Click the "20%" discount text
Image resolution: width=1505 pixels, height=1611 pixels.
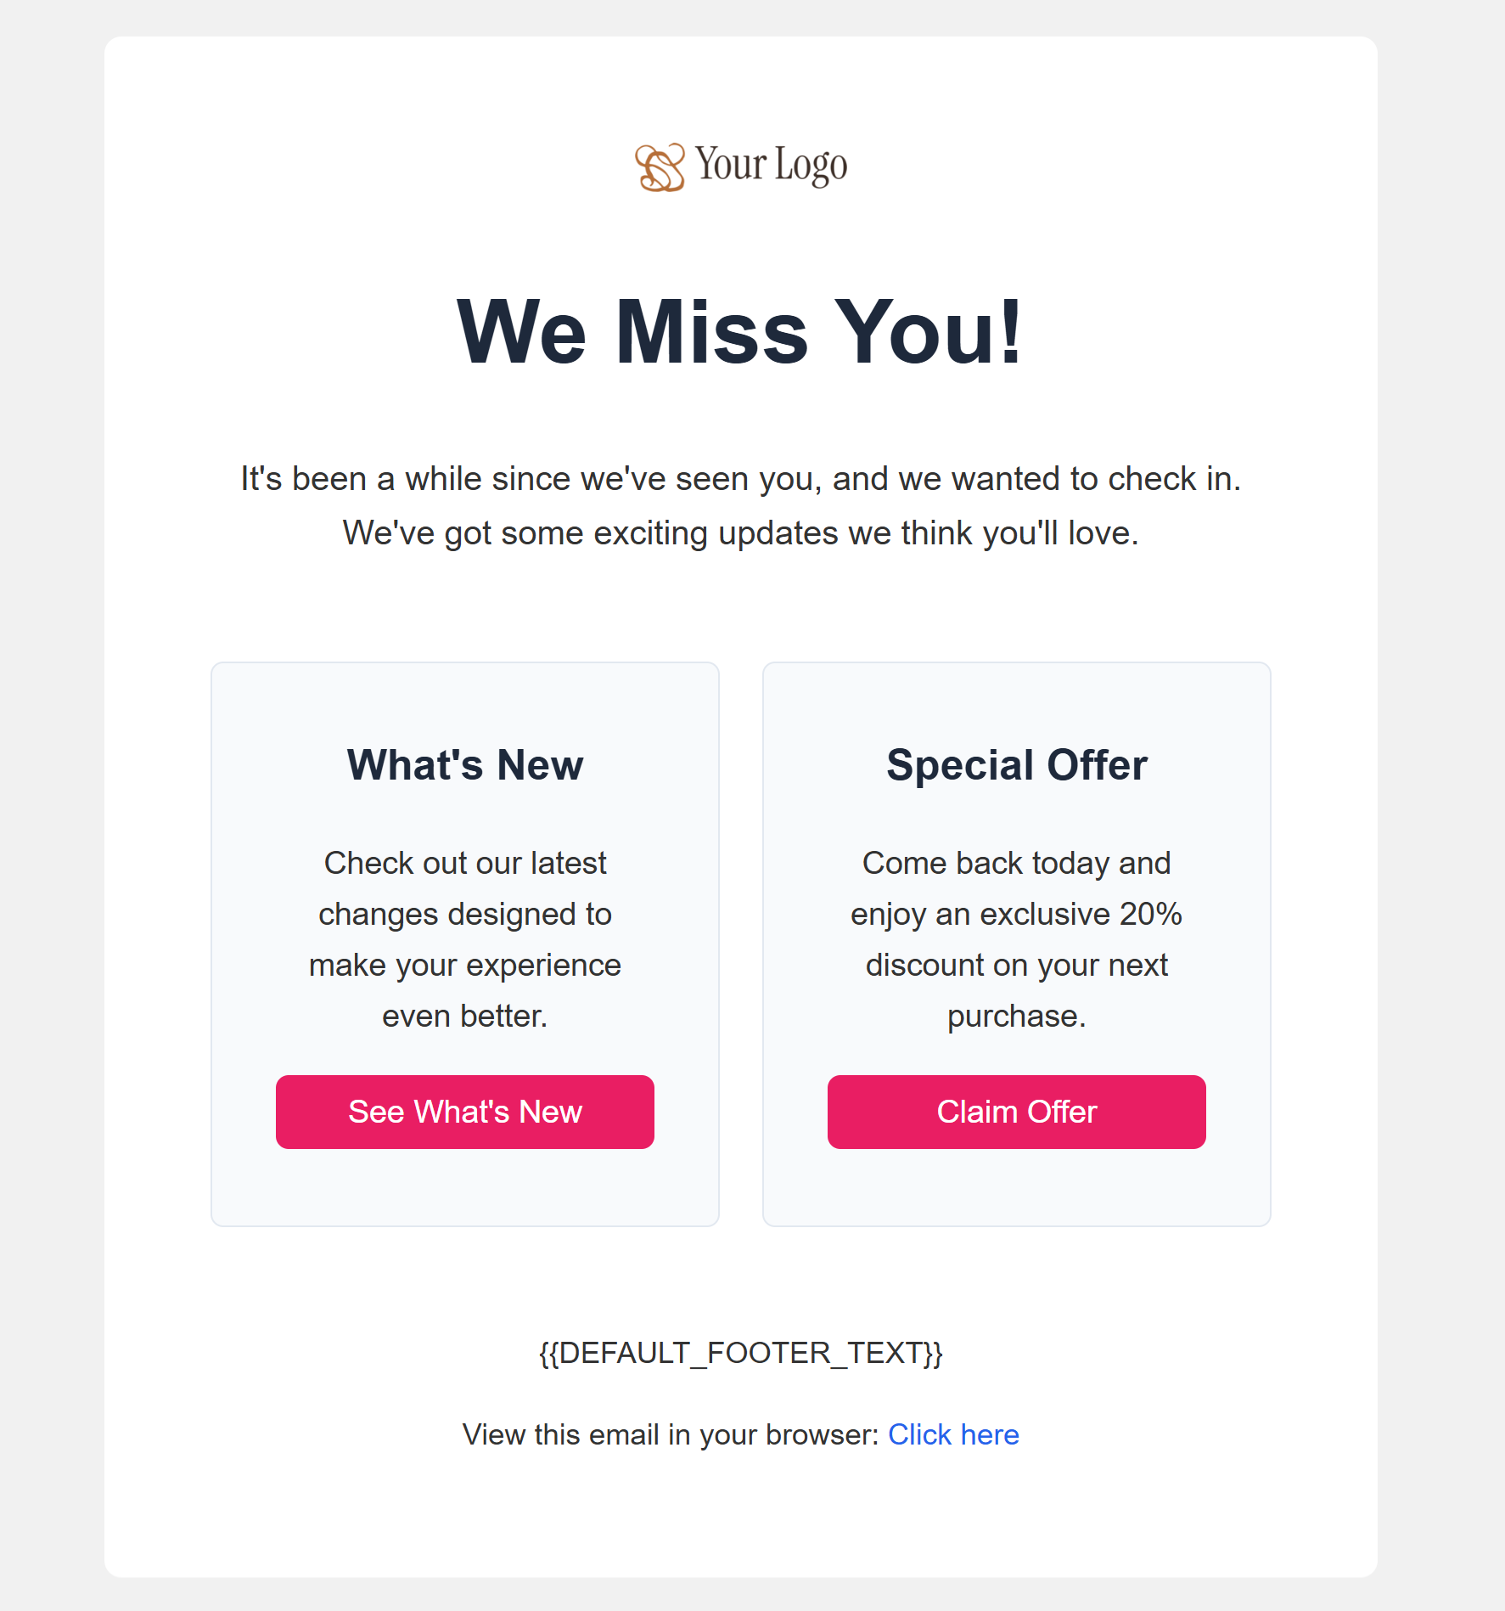[1150, 914]
